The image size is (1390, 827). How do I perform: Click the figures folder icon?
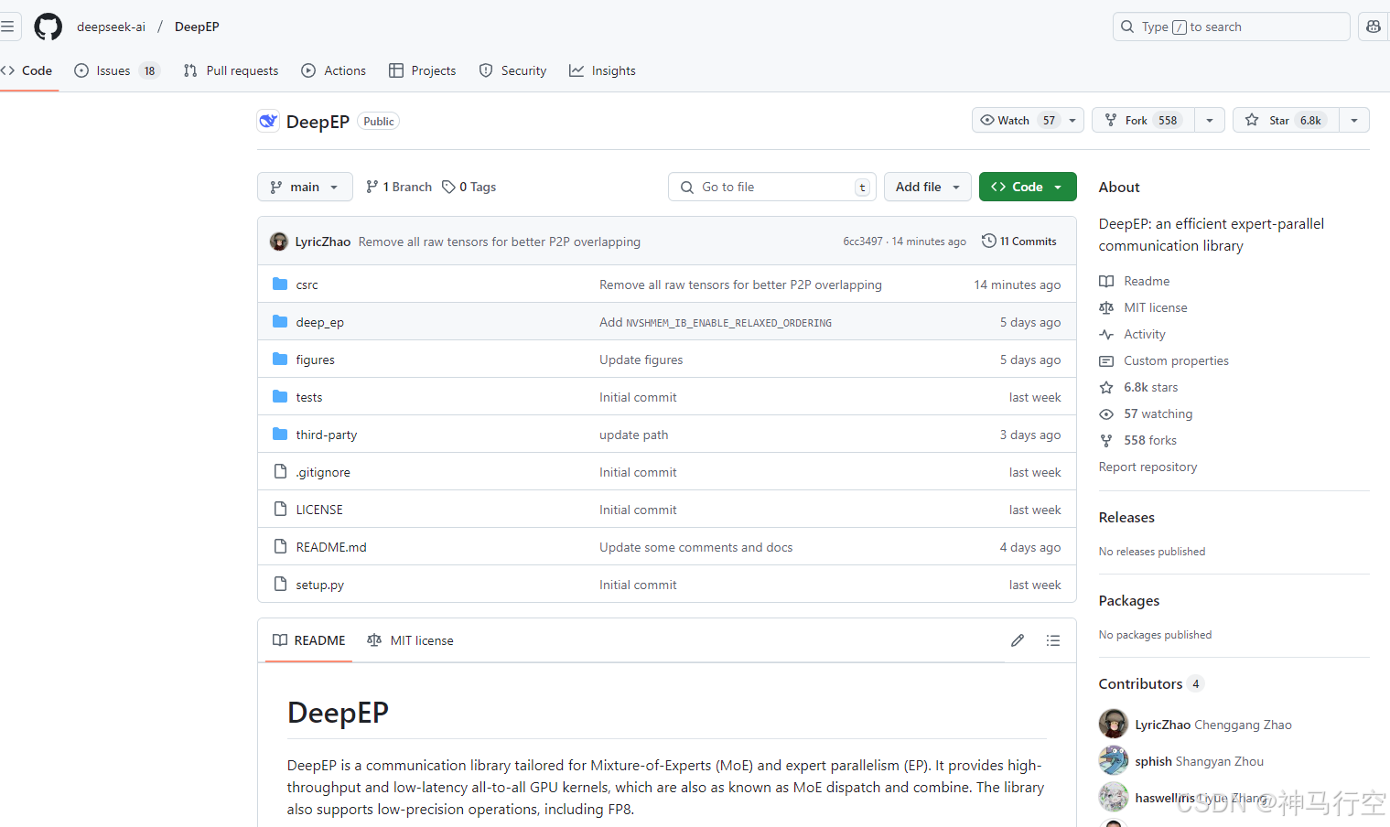(x=280, y=360)
